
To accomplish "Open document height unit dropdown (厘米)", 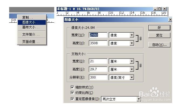I will pyautogui.click(x=132, y=69).
